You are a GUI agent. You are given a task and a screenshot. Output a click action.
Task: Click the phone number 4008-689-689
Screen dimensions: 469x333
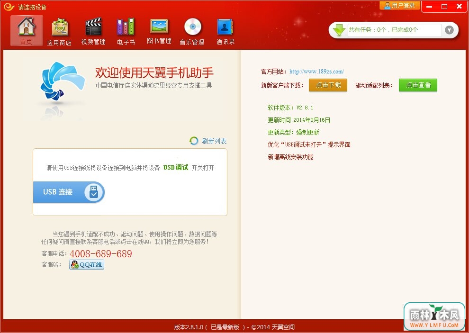(101, 254)
